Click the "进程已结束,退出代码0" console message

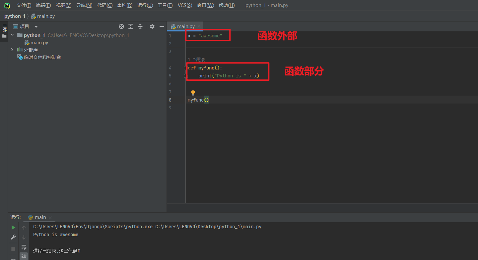(x=57, y=251)
